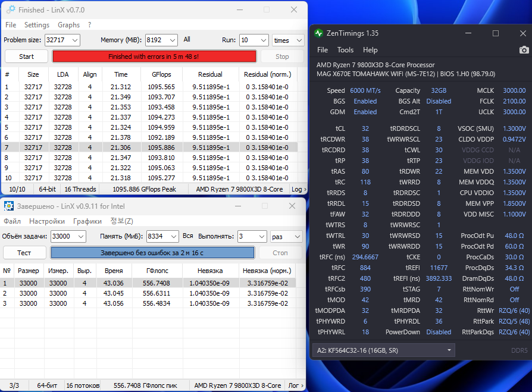Image resolution: width=532 pixels, height=392 pixels.
Task: Select the result row with 556.4834 ГФлопс
Action: tap(148, 303)
